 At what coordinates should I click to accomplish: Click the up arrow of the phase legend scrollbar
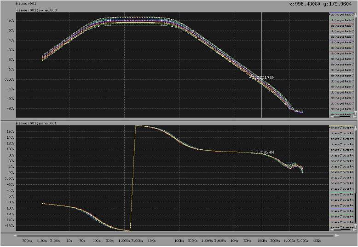click(356, 128)
